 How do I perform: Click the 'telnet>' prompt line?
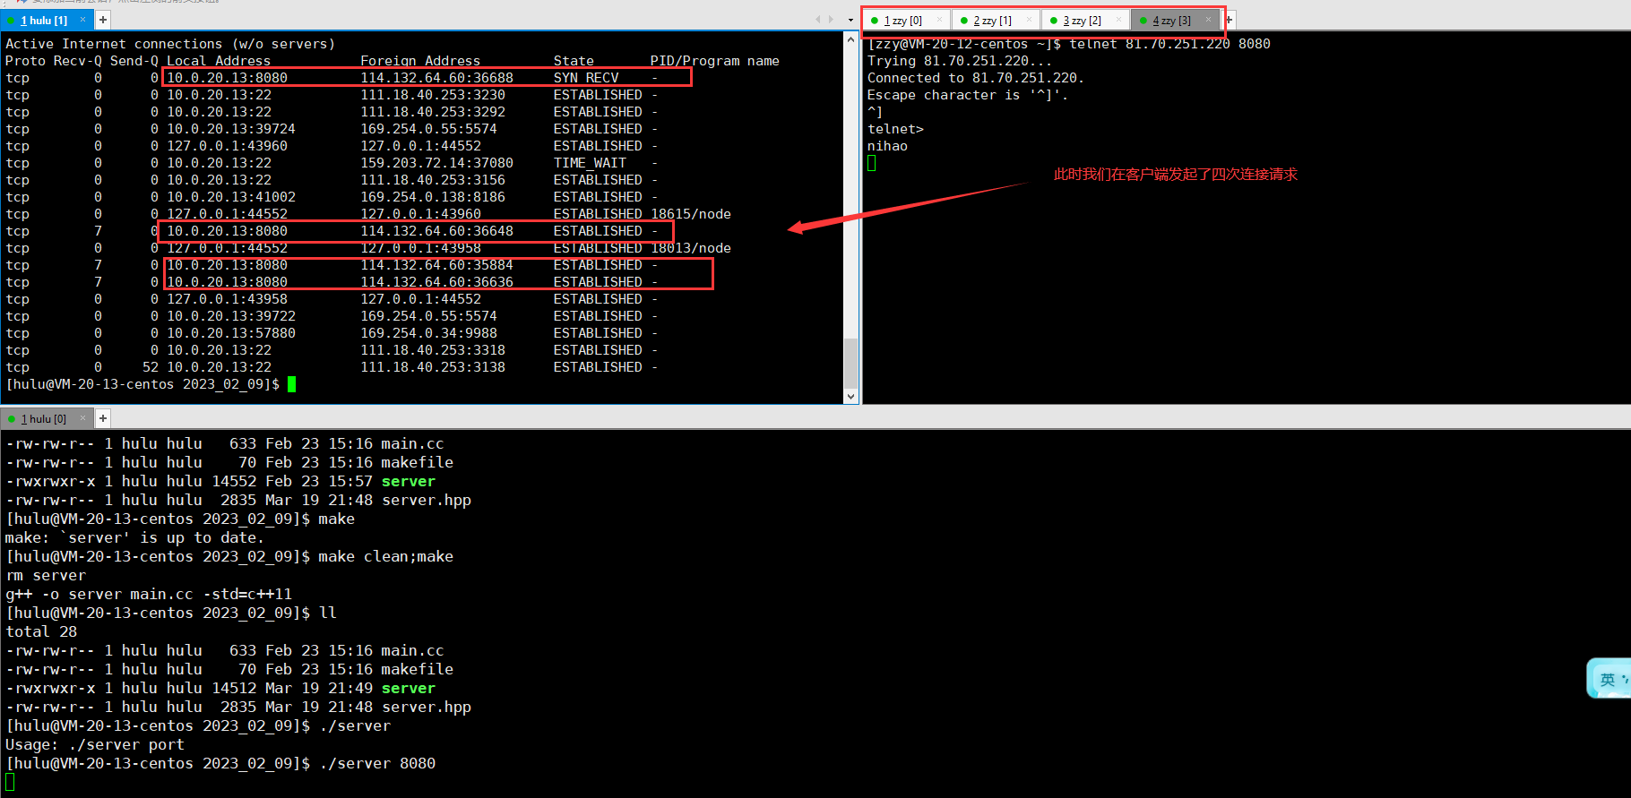tap(895, 129)
